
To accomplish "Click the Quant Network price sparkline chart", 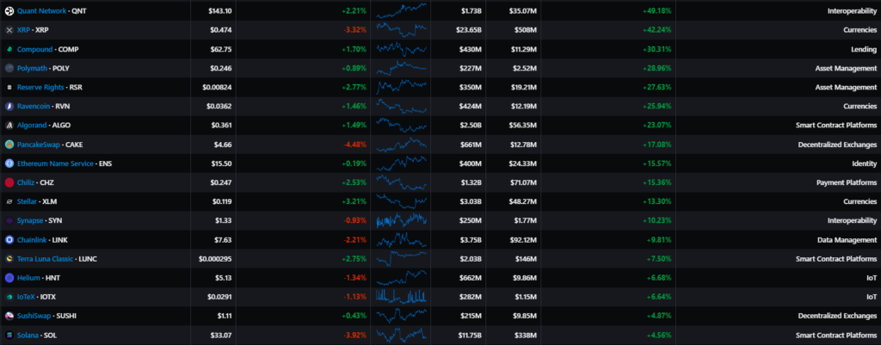I will [x=401, y=10].
